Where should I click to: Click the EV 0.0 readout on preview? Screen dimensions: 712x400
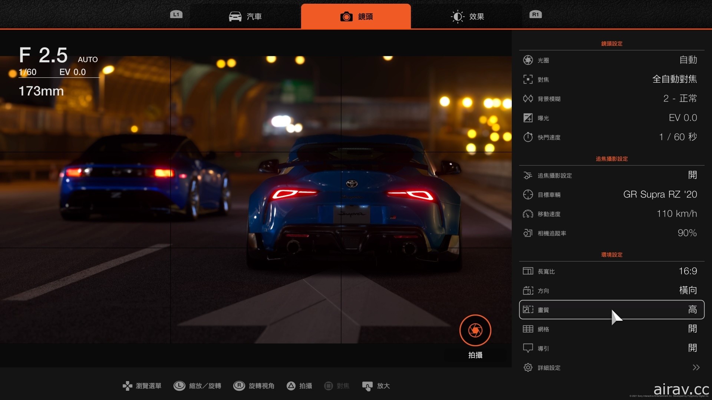click(73, 72)
